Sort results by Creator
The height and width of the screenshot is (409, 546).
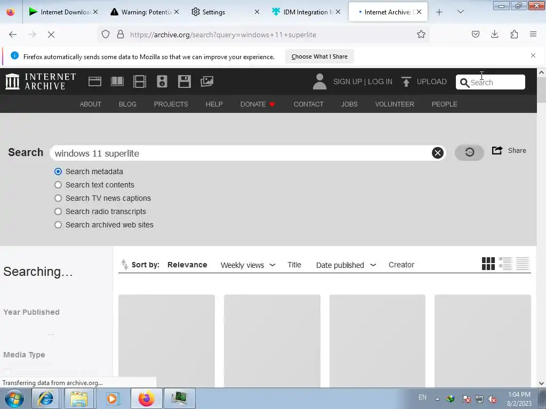point(401,265)
